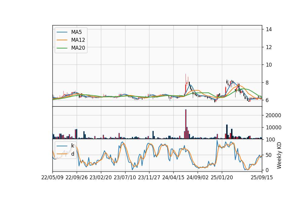This screenshot has width=291, height=209.
Task: Click the 23/02/20 date label
Action: [101, 177]
